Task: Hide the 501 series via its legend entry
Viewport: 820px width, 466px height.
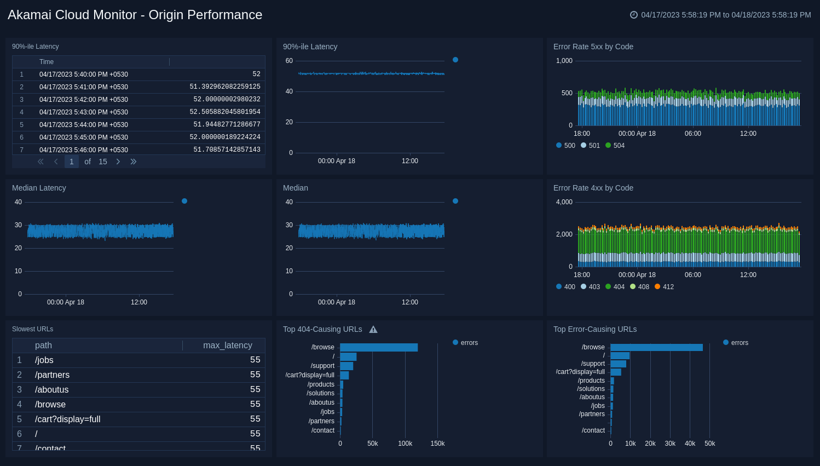Action: pos(590,145)
